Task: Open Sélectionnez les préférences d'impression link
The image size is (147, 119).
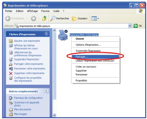Action: point(28,54)
